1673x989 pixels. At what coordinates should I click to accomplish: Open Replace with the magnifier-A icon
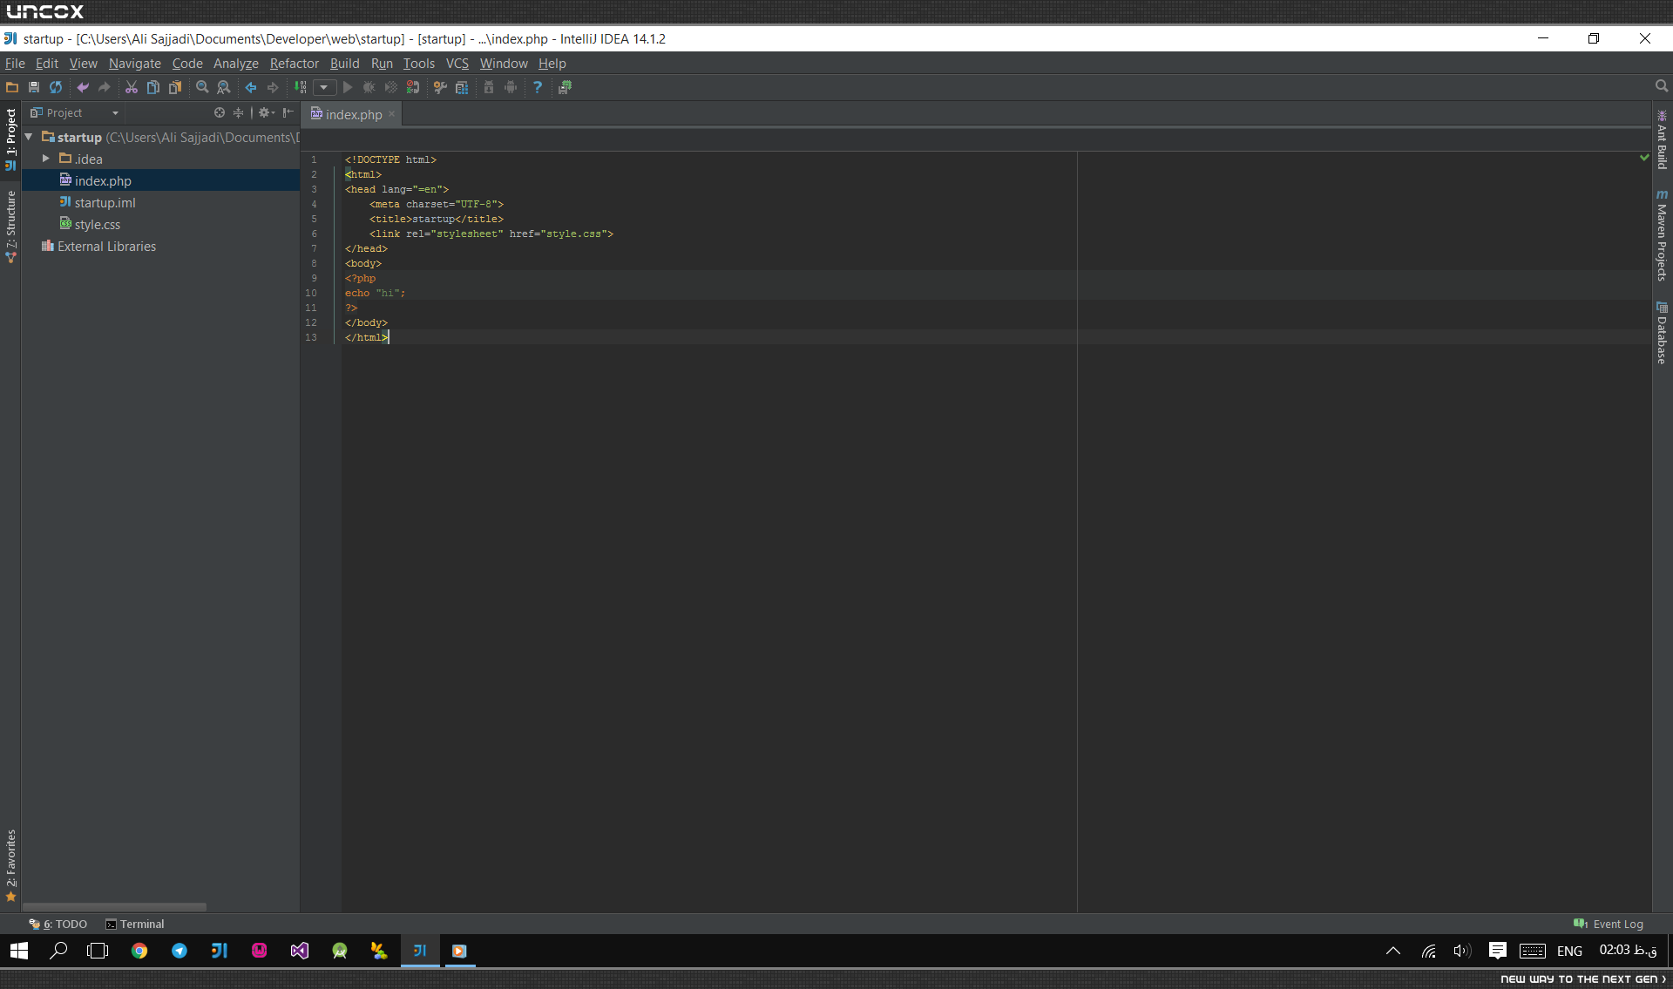[224, 87]
